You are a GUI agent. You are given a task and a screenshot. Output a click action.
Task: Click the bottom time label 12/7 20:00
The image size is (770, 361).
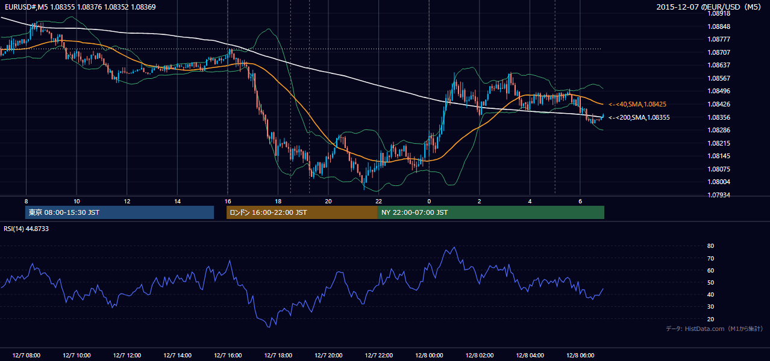click(x=328, y=356)
